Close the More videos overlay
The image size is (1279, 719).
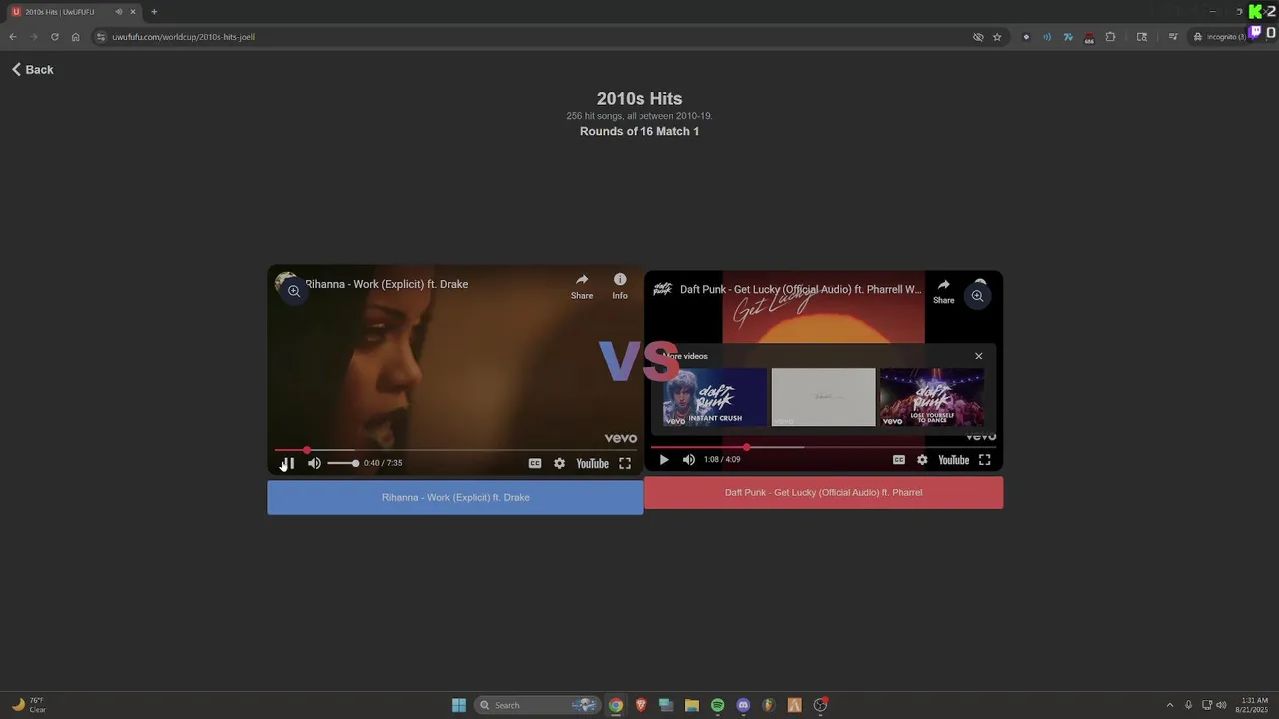tap(979, 356)
